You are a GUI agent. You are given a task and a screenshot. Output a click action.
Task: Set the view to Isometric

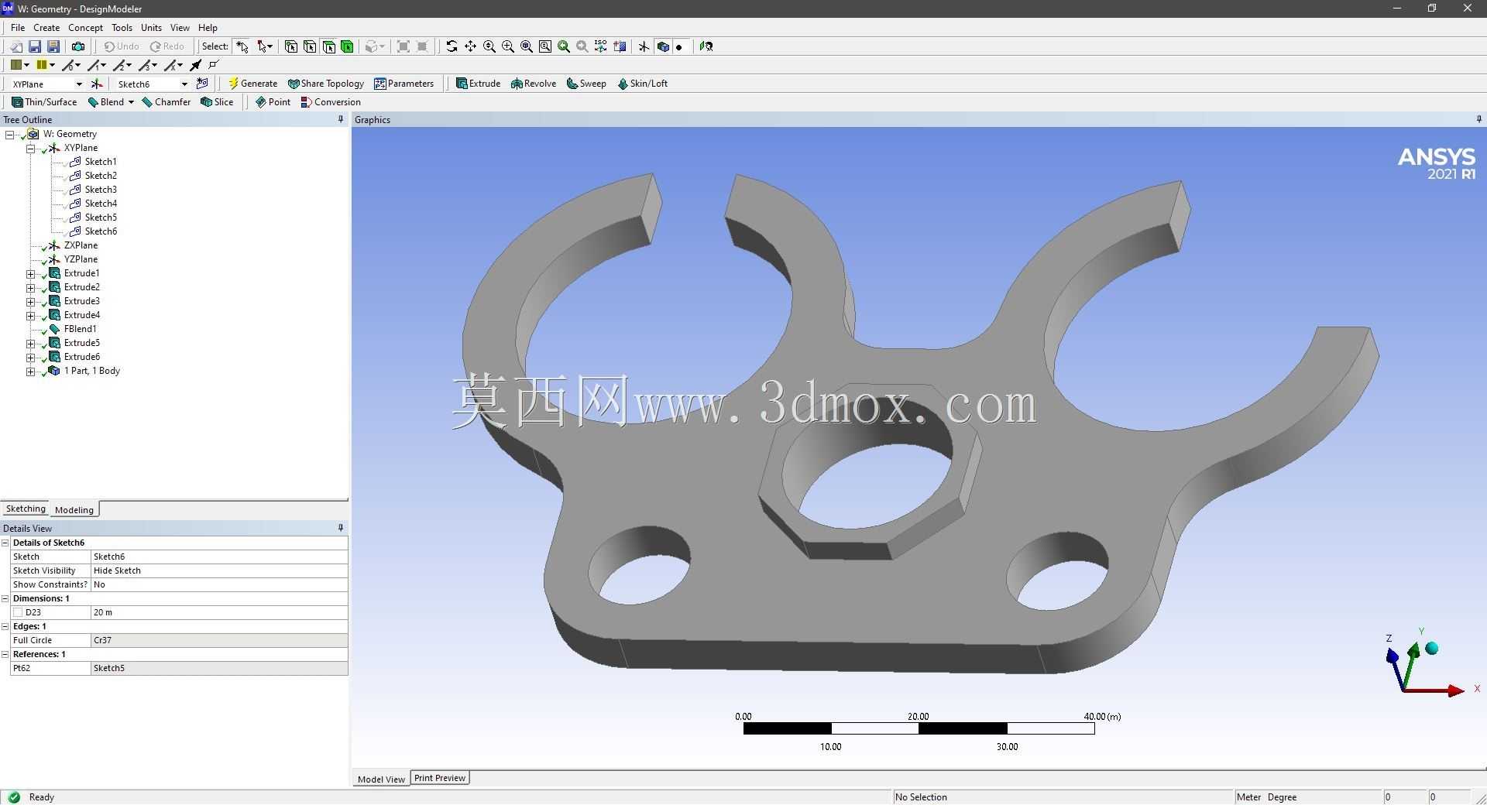[601, 46]
